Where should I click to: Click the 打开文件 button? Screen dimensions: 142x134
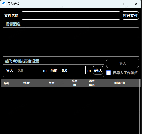130,15
